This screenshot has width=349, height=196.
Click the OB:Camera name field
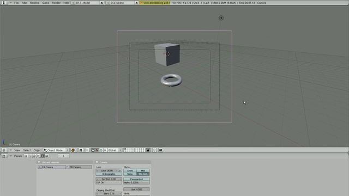[x=80, y=167]
